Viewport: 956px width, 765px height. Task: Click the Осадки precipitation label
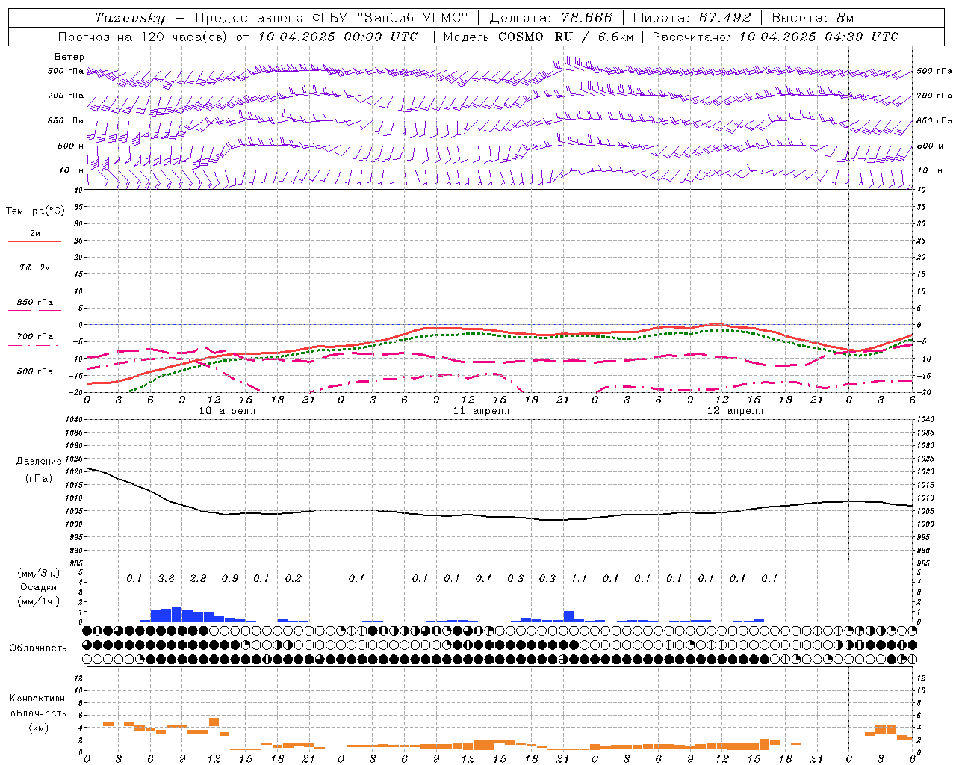39,587
